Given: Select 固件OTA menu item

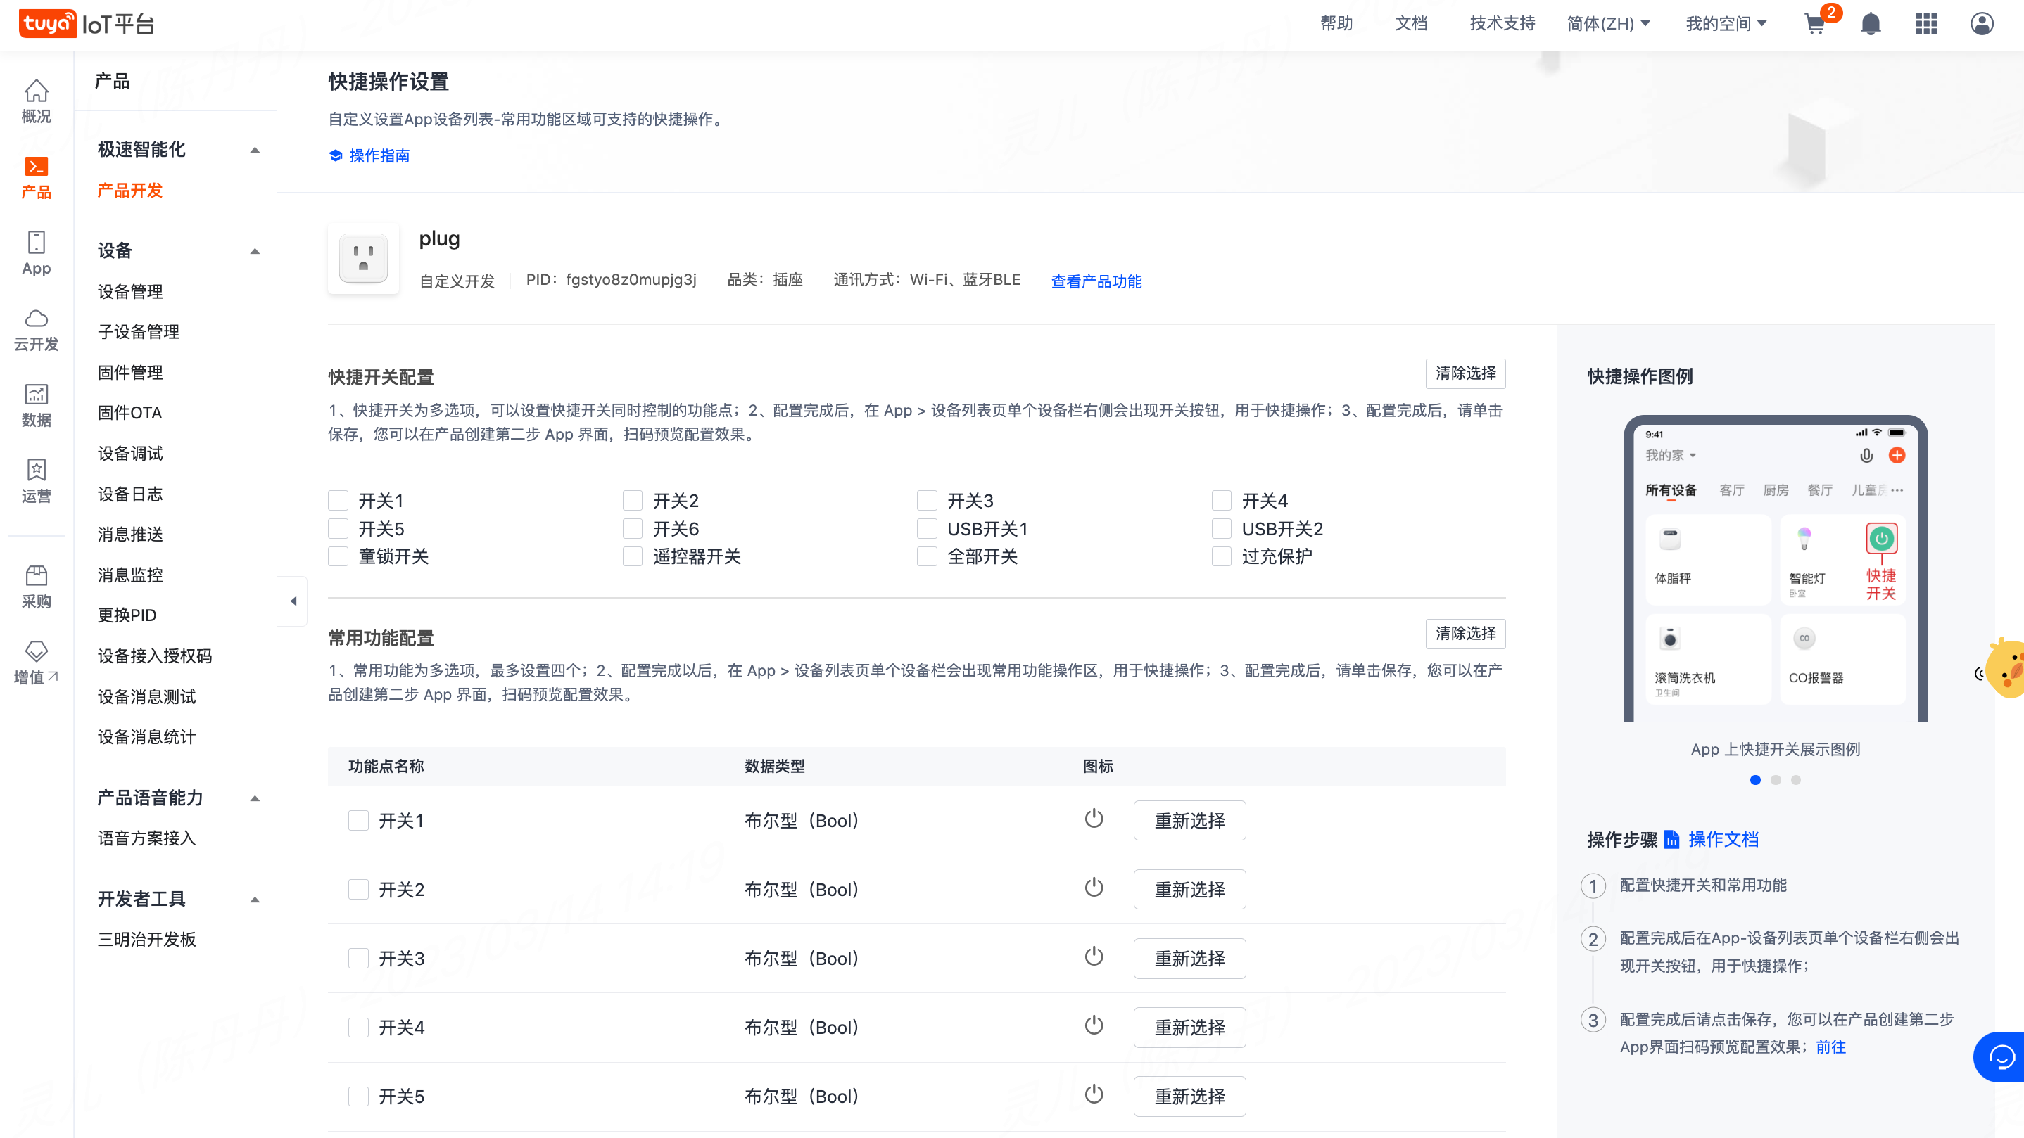Looking at the screenshot, I should [x=129, y=412].
